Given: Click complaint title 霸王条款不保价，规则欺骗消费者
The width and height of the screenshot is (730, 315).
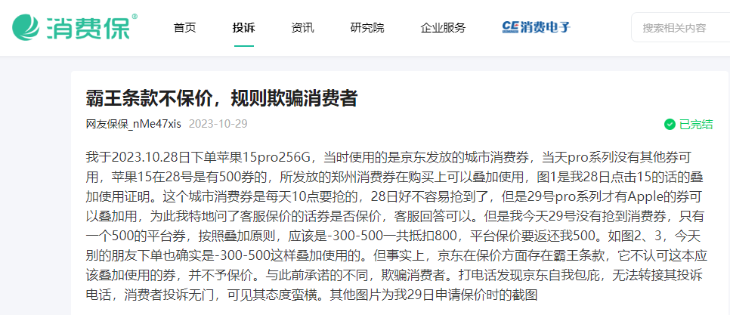Looking at the screenshot, I should click(x=221, y=98).
